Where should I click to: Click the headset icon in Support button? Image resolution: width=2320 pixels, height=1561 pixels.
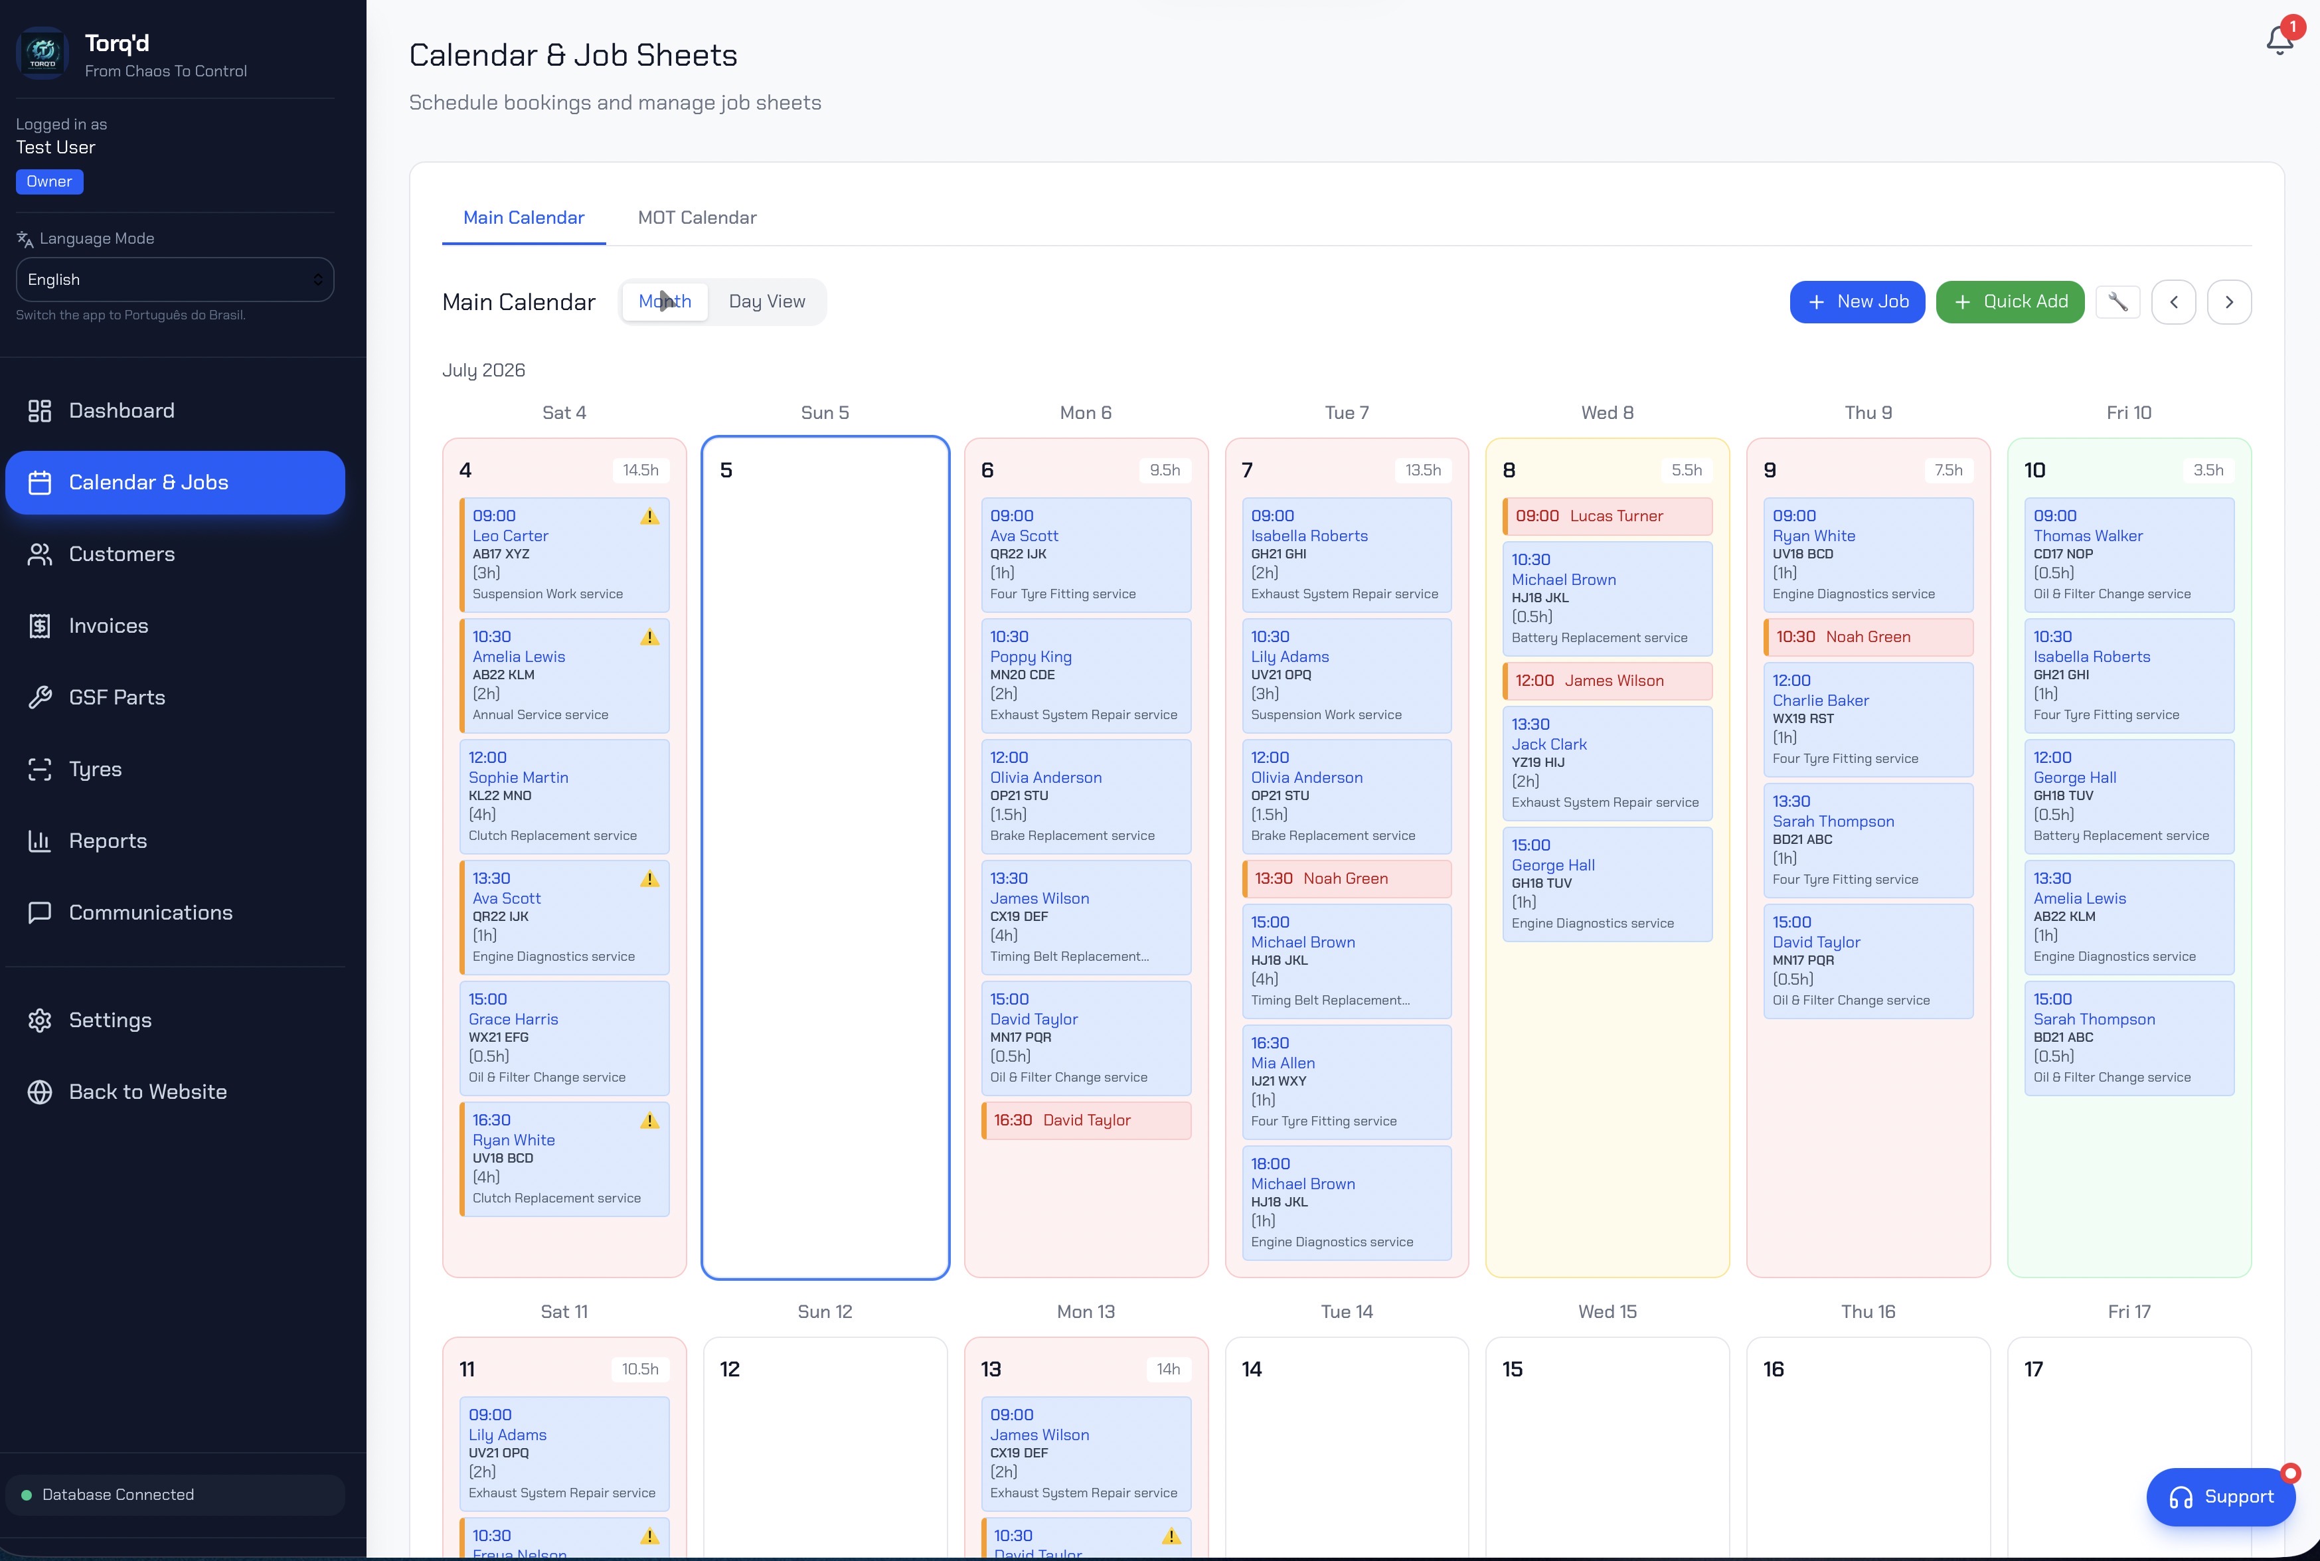click(2181, 1497)
